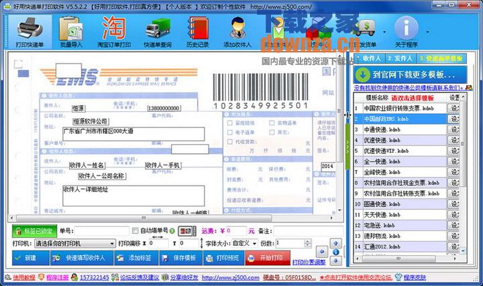Viewport: 483px width, 286px height.
Task: Open the 关于程序 info icon
Action: coord(406,31)
